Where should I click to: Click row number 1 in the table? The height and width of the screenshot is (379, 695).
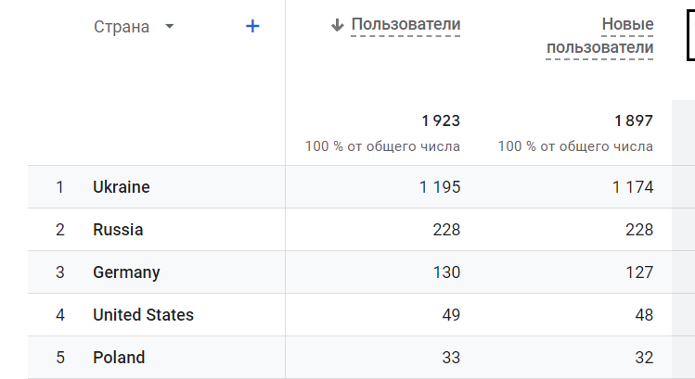click(60, 187)
